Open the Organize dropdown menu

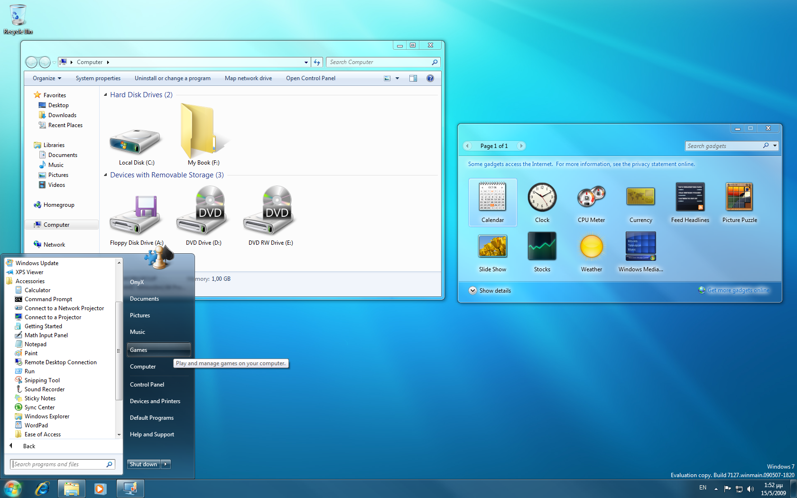[x=46, y=78]
